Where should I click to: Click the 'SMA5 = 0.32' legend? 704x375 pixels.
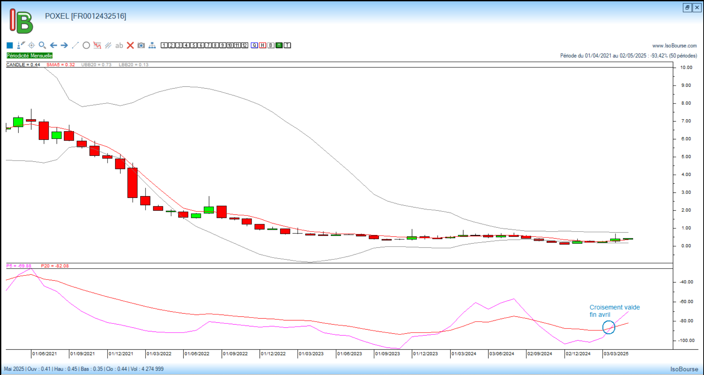coord(61,65)
